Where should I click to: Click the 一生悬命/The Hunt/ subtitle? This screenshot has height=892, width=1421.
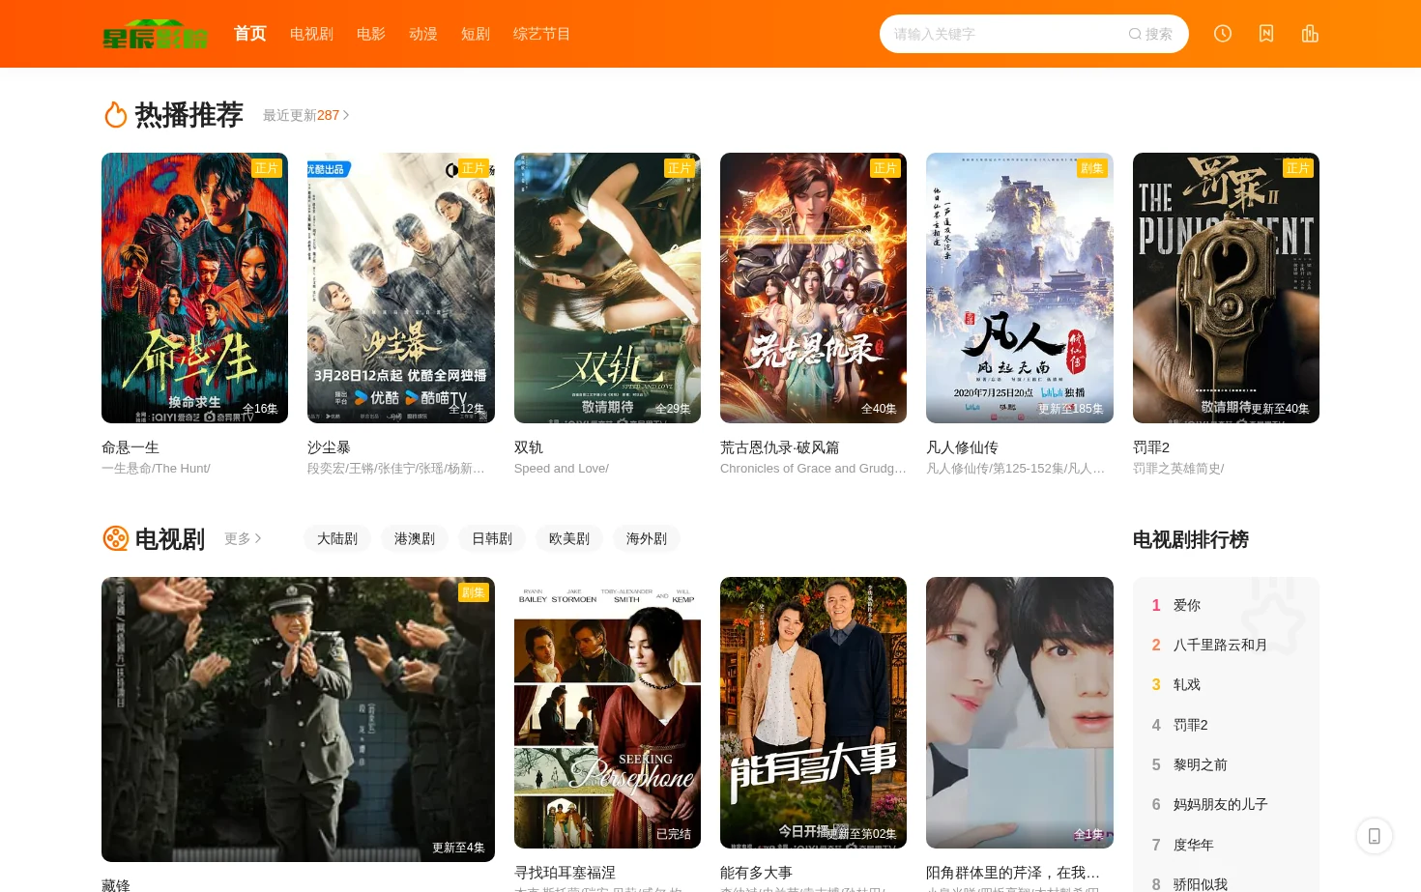pos(156,469)
